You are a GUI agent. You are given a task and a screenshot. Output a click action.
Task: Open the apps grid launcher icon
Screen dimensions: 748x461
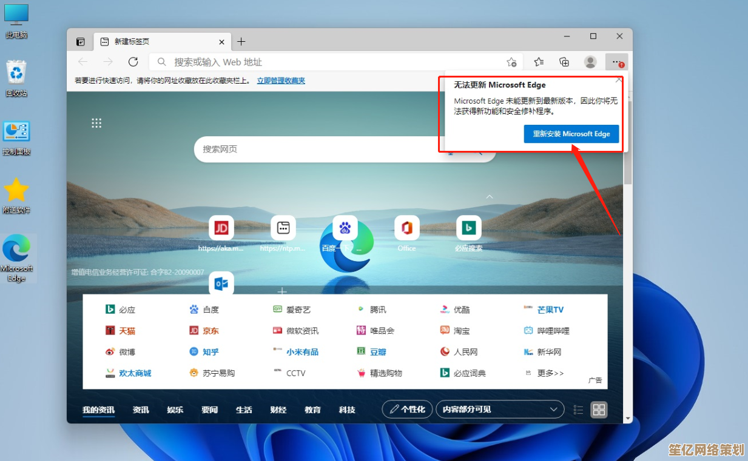coord(96,123)
